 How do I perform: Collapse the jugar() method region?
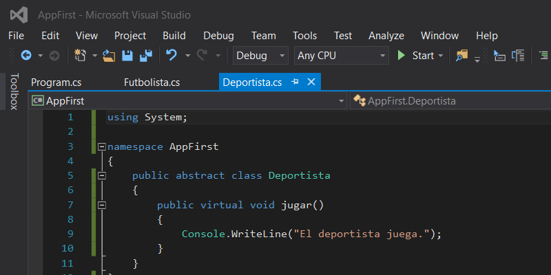click(102, 205)
